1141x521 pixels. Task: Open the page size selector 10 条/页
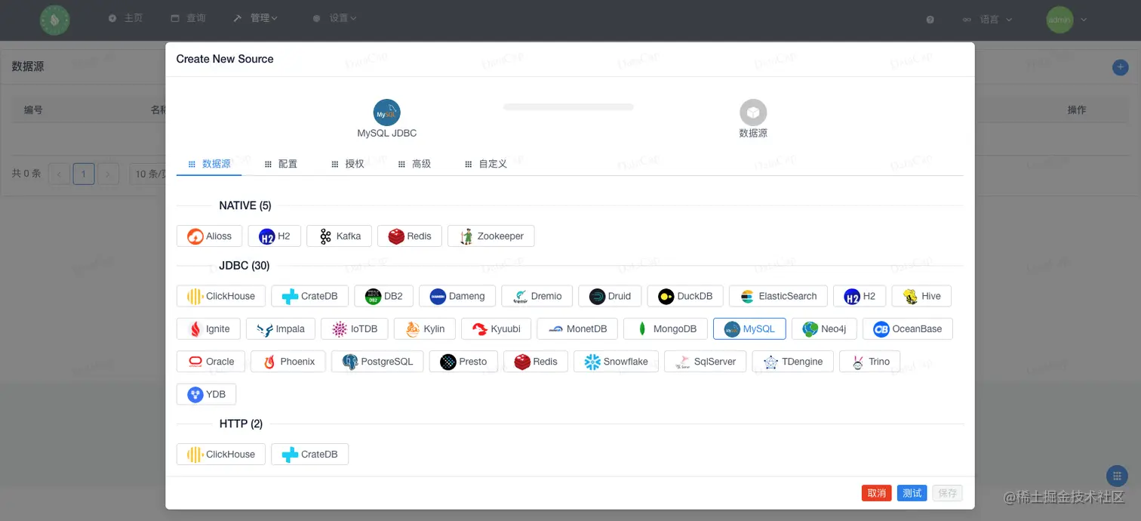point(147,174)
